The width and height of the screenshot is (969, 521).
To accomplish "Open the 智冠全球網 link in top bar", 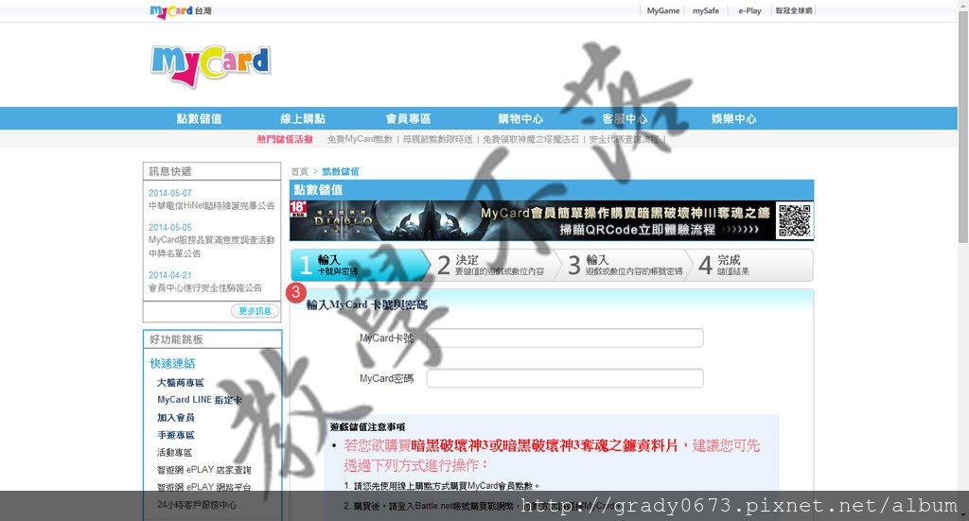I will 794,10.
